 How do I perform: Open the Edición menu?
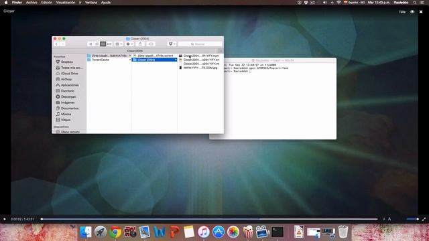[x=46, y=3]
